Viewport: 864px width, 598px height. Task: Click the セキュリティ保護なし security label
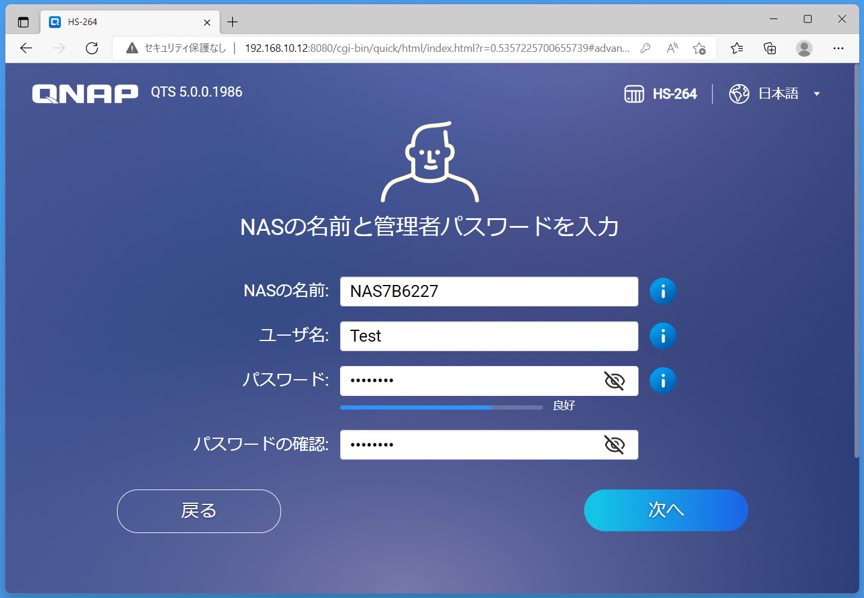click(185, 48)
